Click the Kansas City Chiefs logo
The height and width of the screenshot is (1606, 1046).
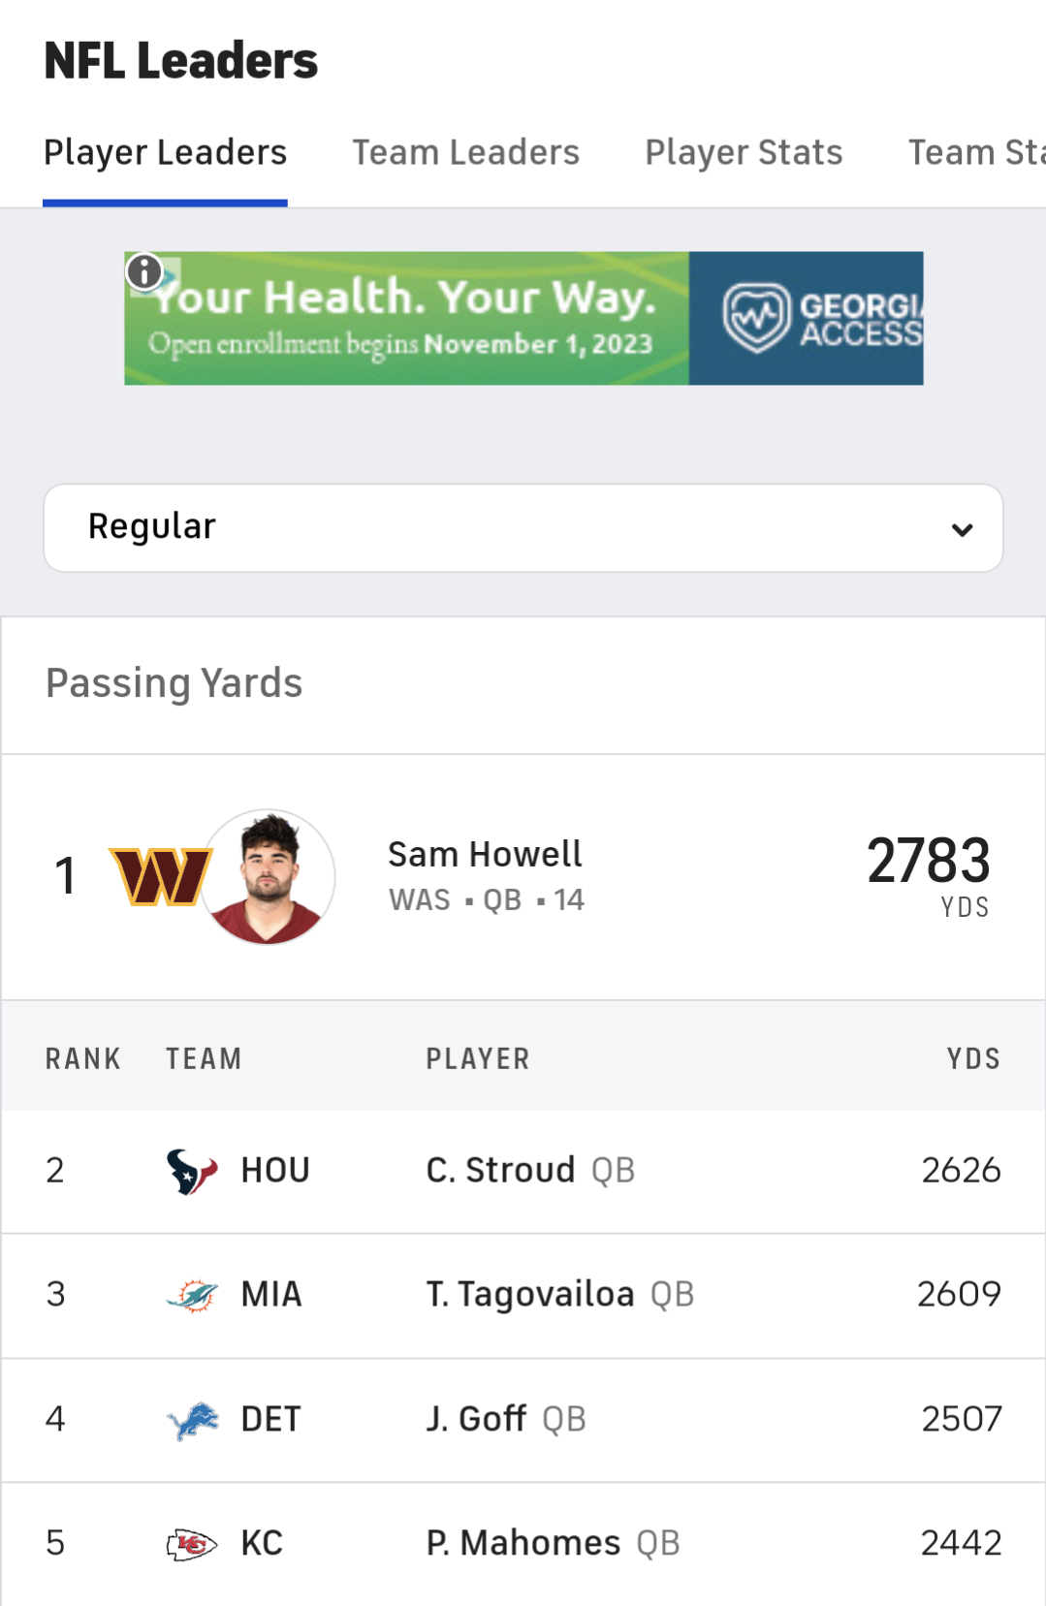coord(192,1544)
